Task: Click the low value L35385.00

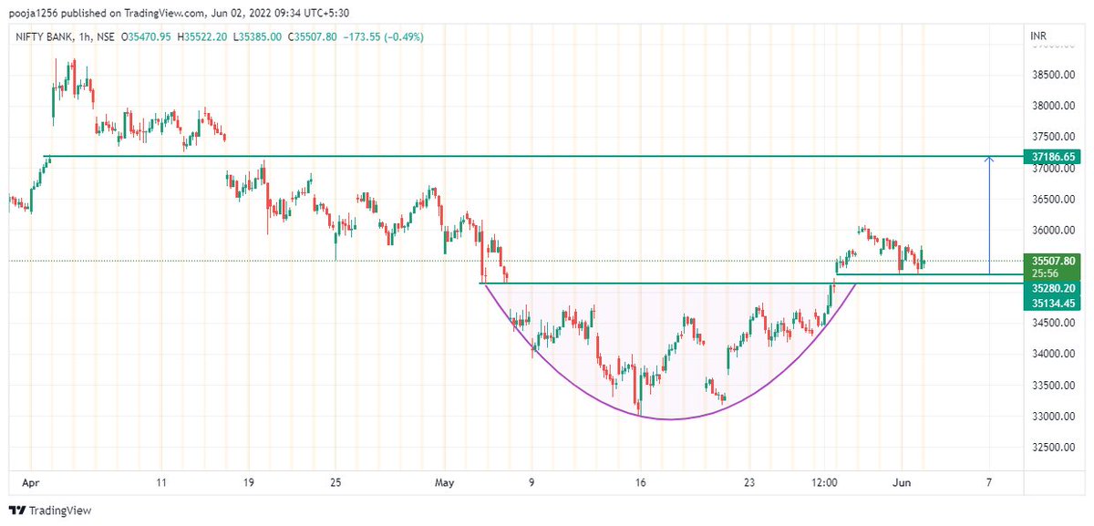Action: 257,36
